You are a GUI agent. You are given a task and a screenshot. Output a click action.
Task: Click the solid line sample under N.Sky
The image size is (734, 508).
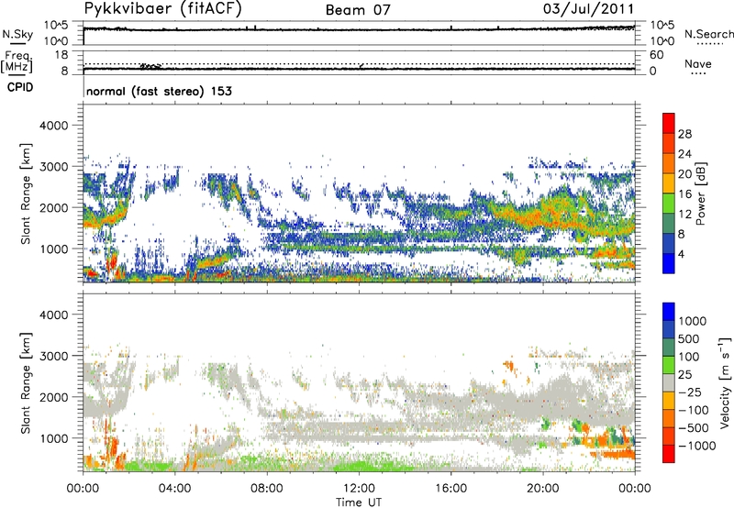pyautogui.click(x=17, y=43)
